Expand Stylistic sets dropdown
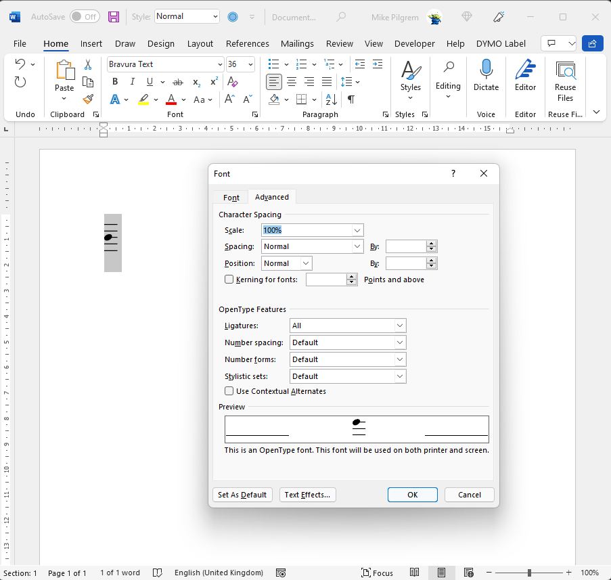 400,376
